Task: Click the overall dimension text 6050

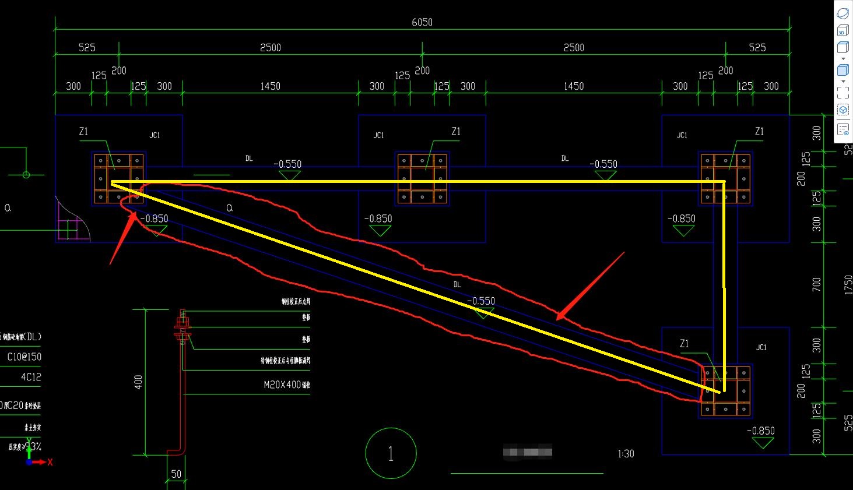Action: tap(422, 22)
